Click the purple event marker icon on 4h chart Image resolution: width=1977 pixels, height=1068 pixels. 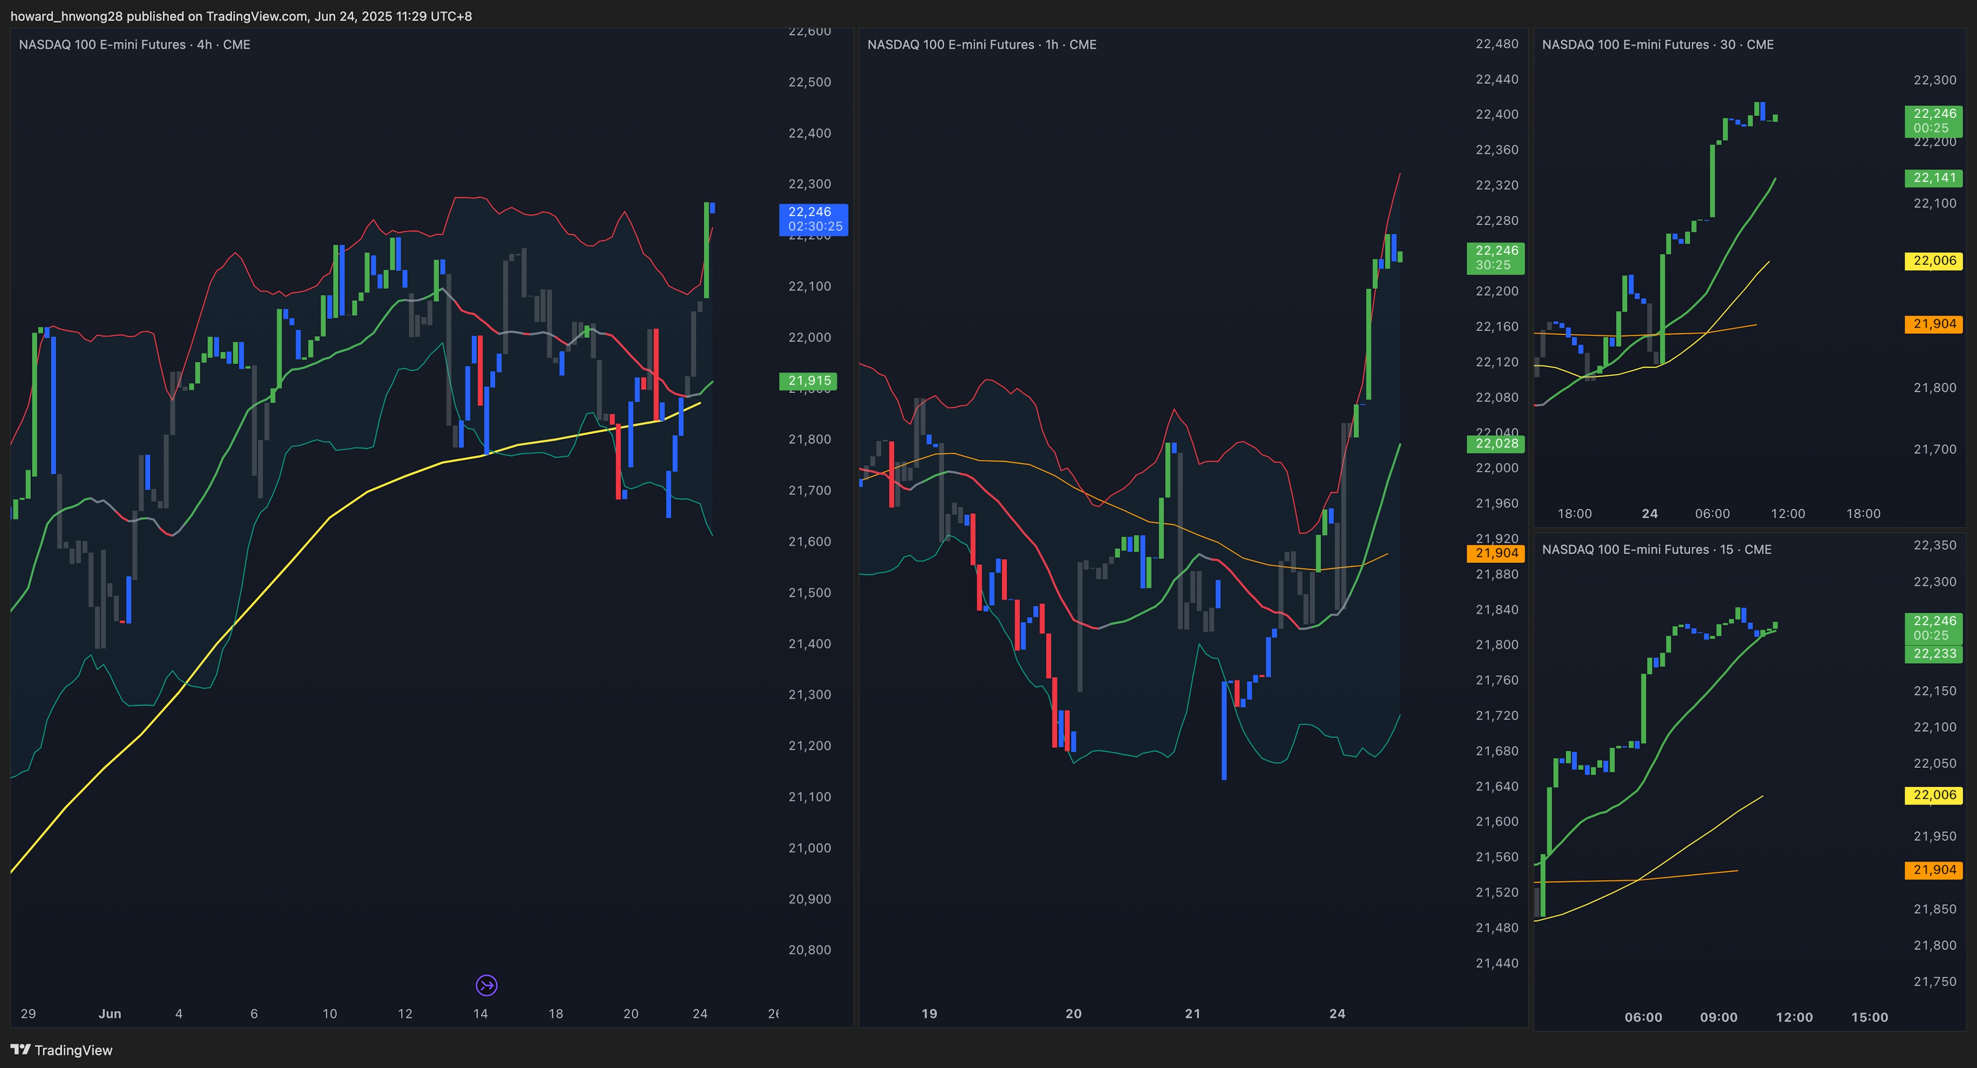coord(487,985)
